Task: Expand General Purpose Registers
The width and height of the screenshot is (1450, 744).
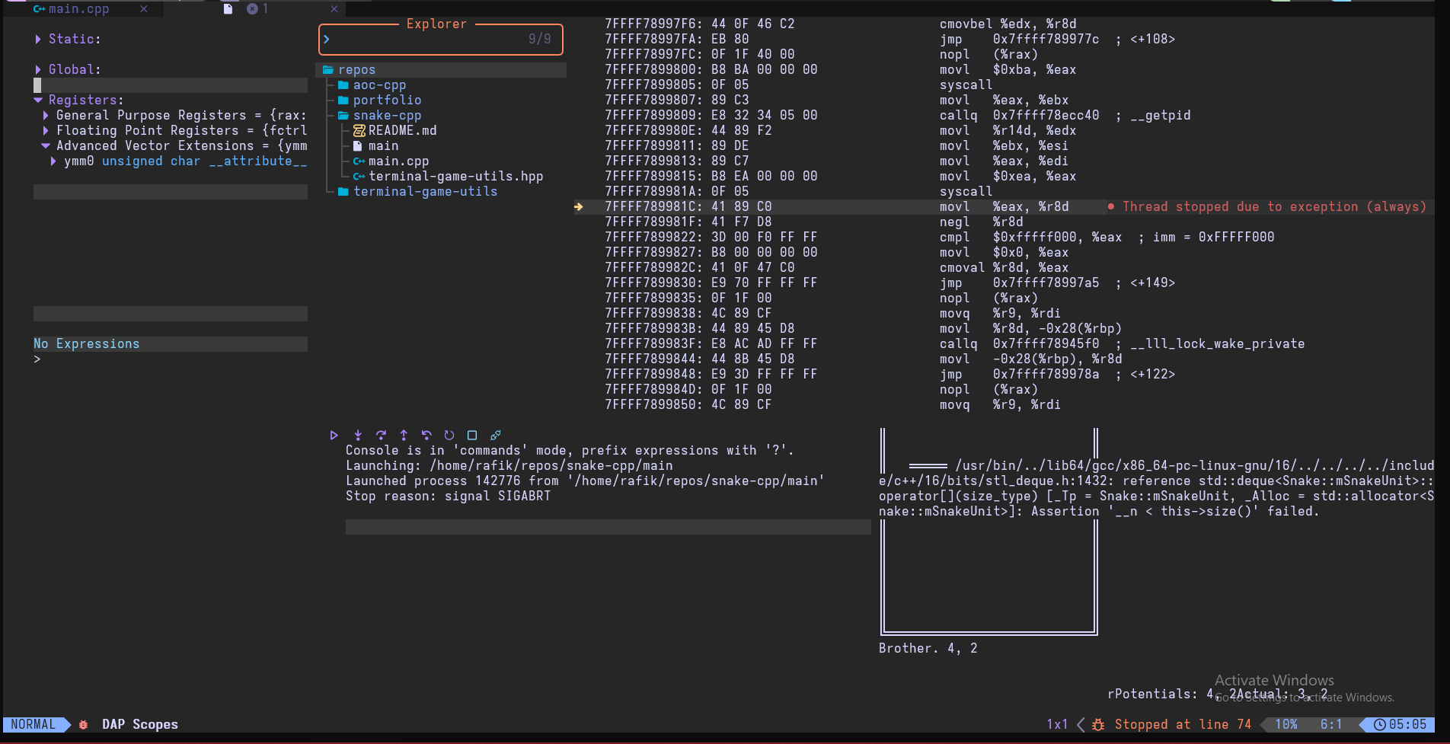Action: click(46, 115)
